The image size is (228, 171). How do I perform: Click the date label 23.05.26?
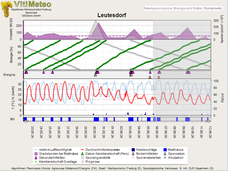pos(32,132)
